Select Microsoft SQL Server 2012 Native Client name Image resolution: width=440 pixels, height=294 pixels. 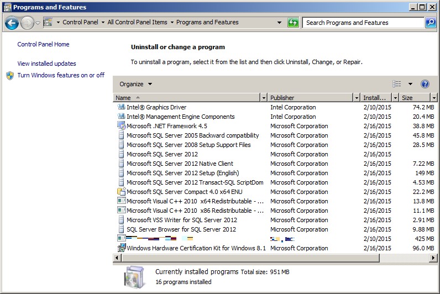pos(180,164)
